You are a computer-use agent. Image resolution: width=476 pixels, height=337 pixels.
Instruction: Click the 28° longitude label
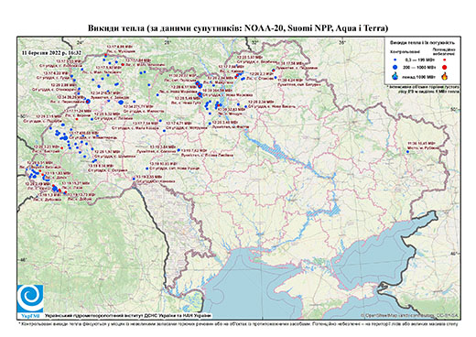pos(168,42)
